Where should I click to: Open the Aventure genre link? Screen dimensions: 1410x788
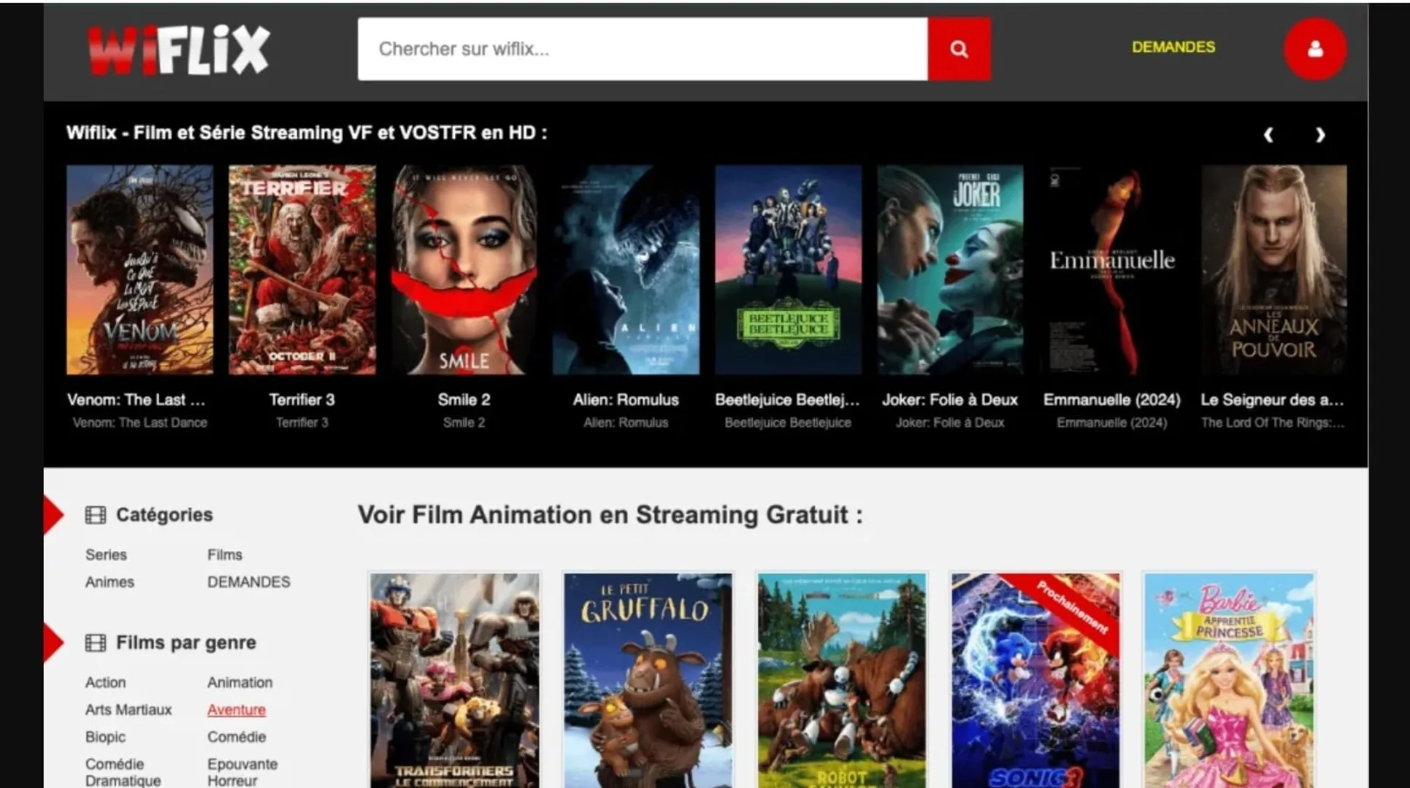[x=237, y=709]
